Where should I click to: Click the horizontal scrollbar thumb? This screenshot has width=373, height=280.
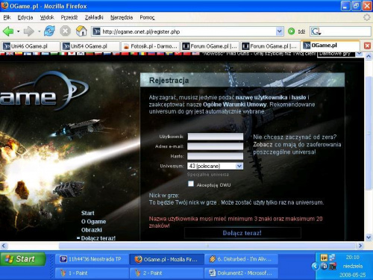click(207, 246)
